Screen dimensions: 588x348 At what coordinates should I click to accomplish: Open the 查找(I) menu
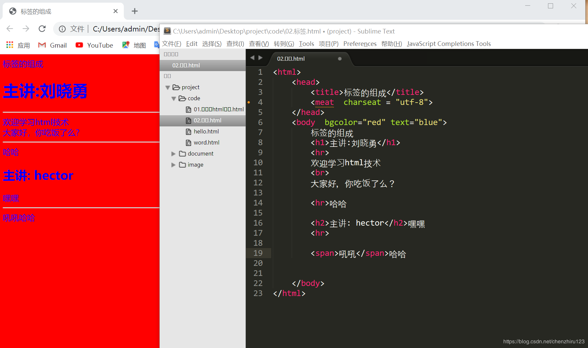[235, 44]
